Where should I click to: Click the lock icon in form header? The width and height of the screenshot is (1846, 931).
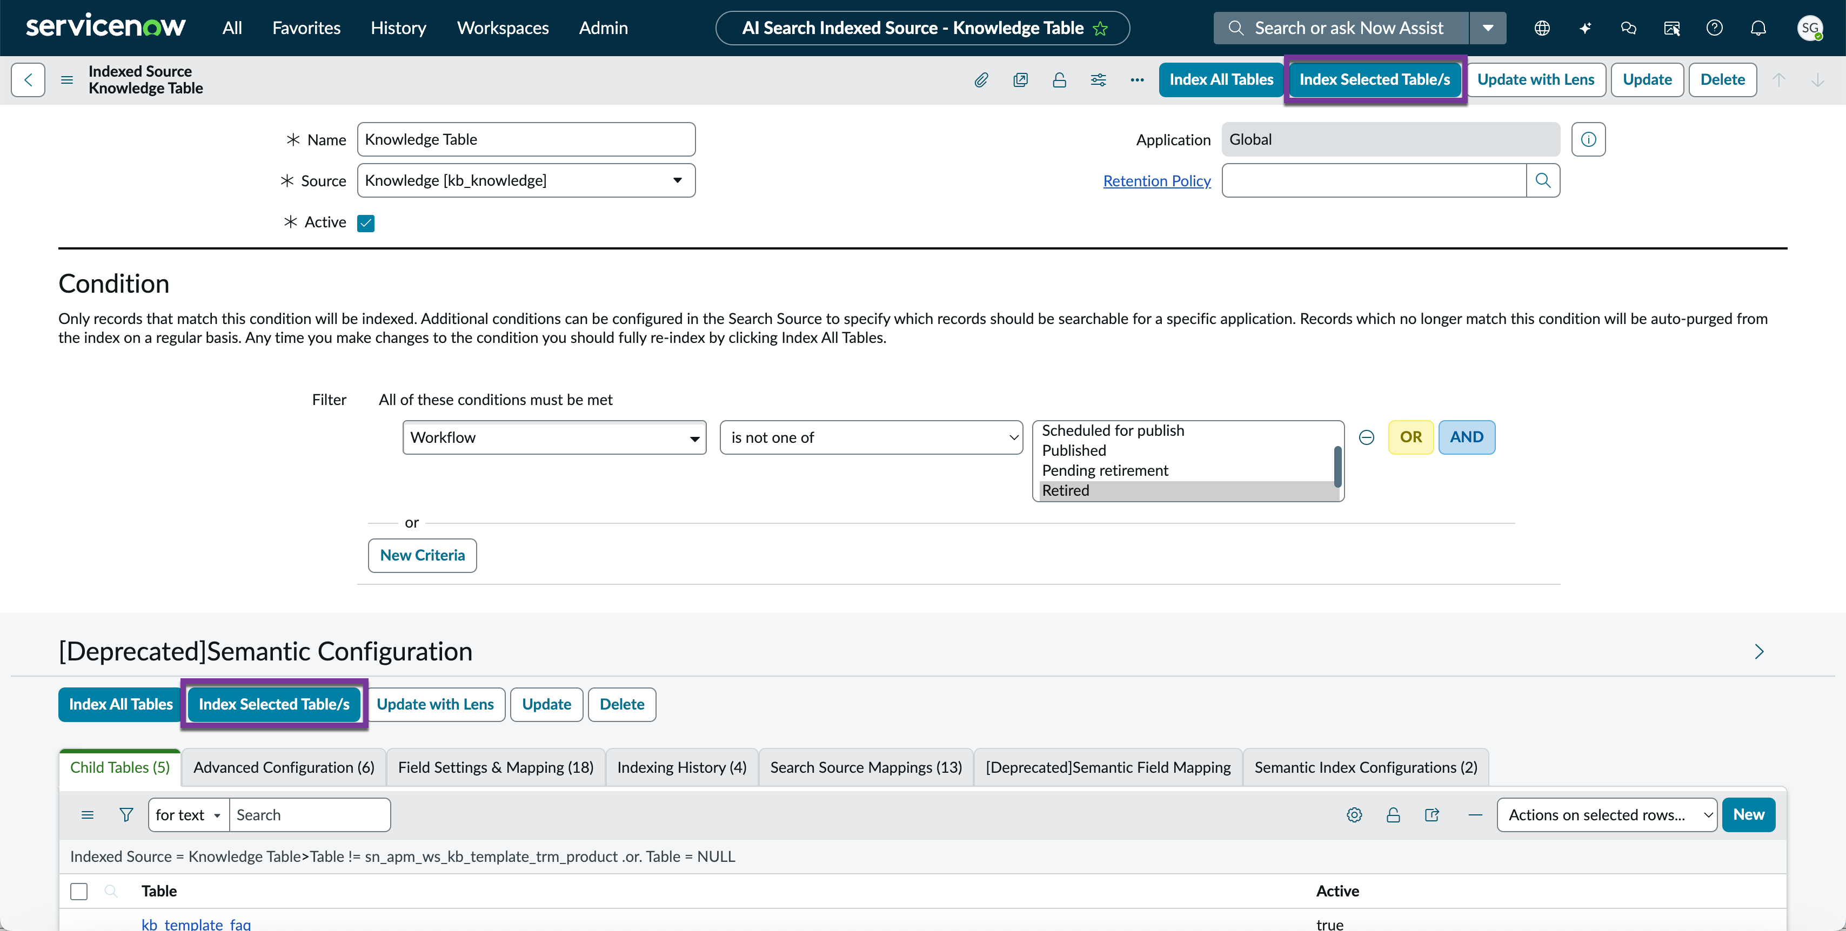(x=1059, y=79)
